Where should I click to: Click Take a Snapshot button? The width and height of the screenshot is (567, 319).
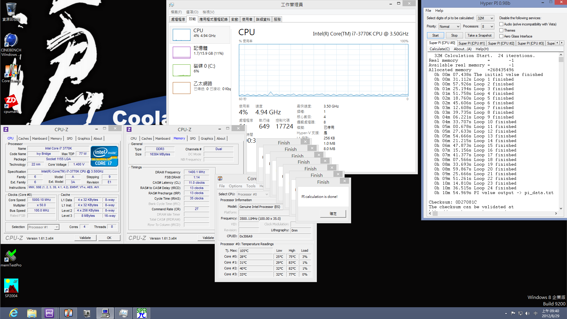479,35
